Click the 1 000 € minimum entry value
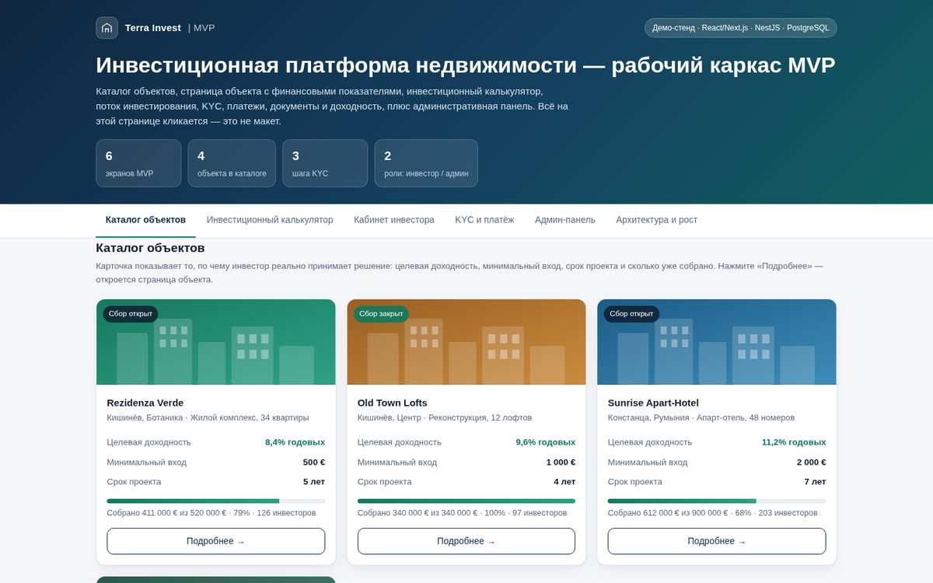Screen dimensions: 933x583 tap(561, 463)
